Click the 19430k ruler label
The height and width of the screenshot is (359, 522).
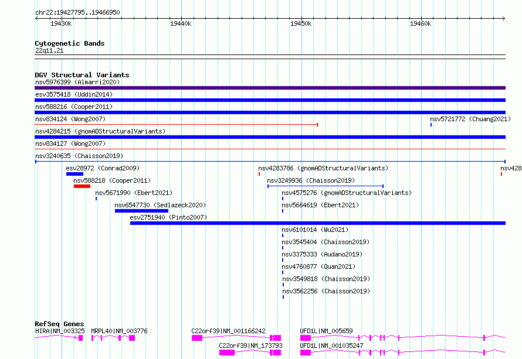tap(61, 23)
